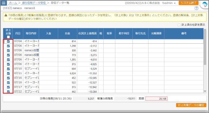
Task: Toggle the header select-all 計上対象 checkbox
Action: click(8, 37)
